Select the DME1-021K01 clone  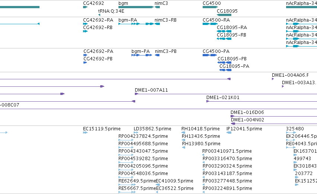[x=261, y=101]
